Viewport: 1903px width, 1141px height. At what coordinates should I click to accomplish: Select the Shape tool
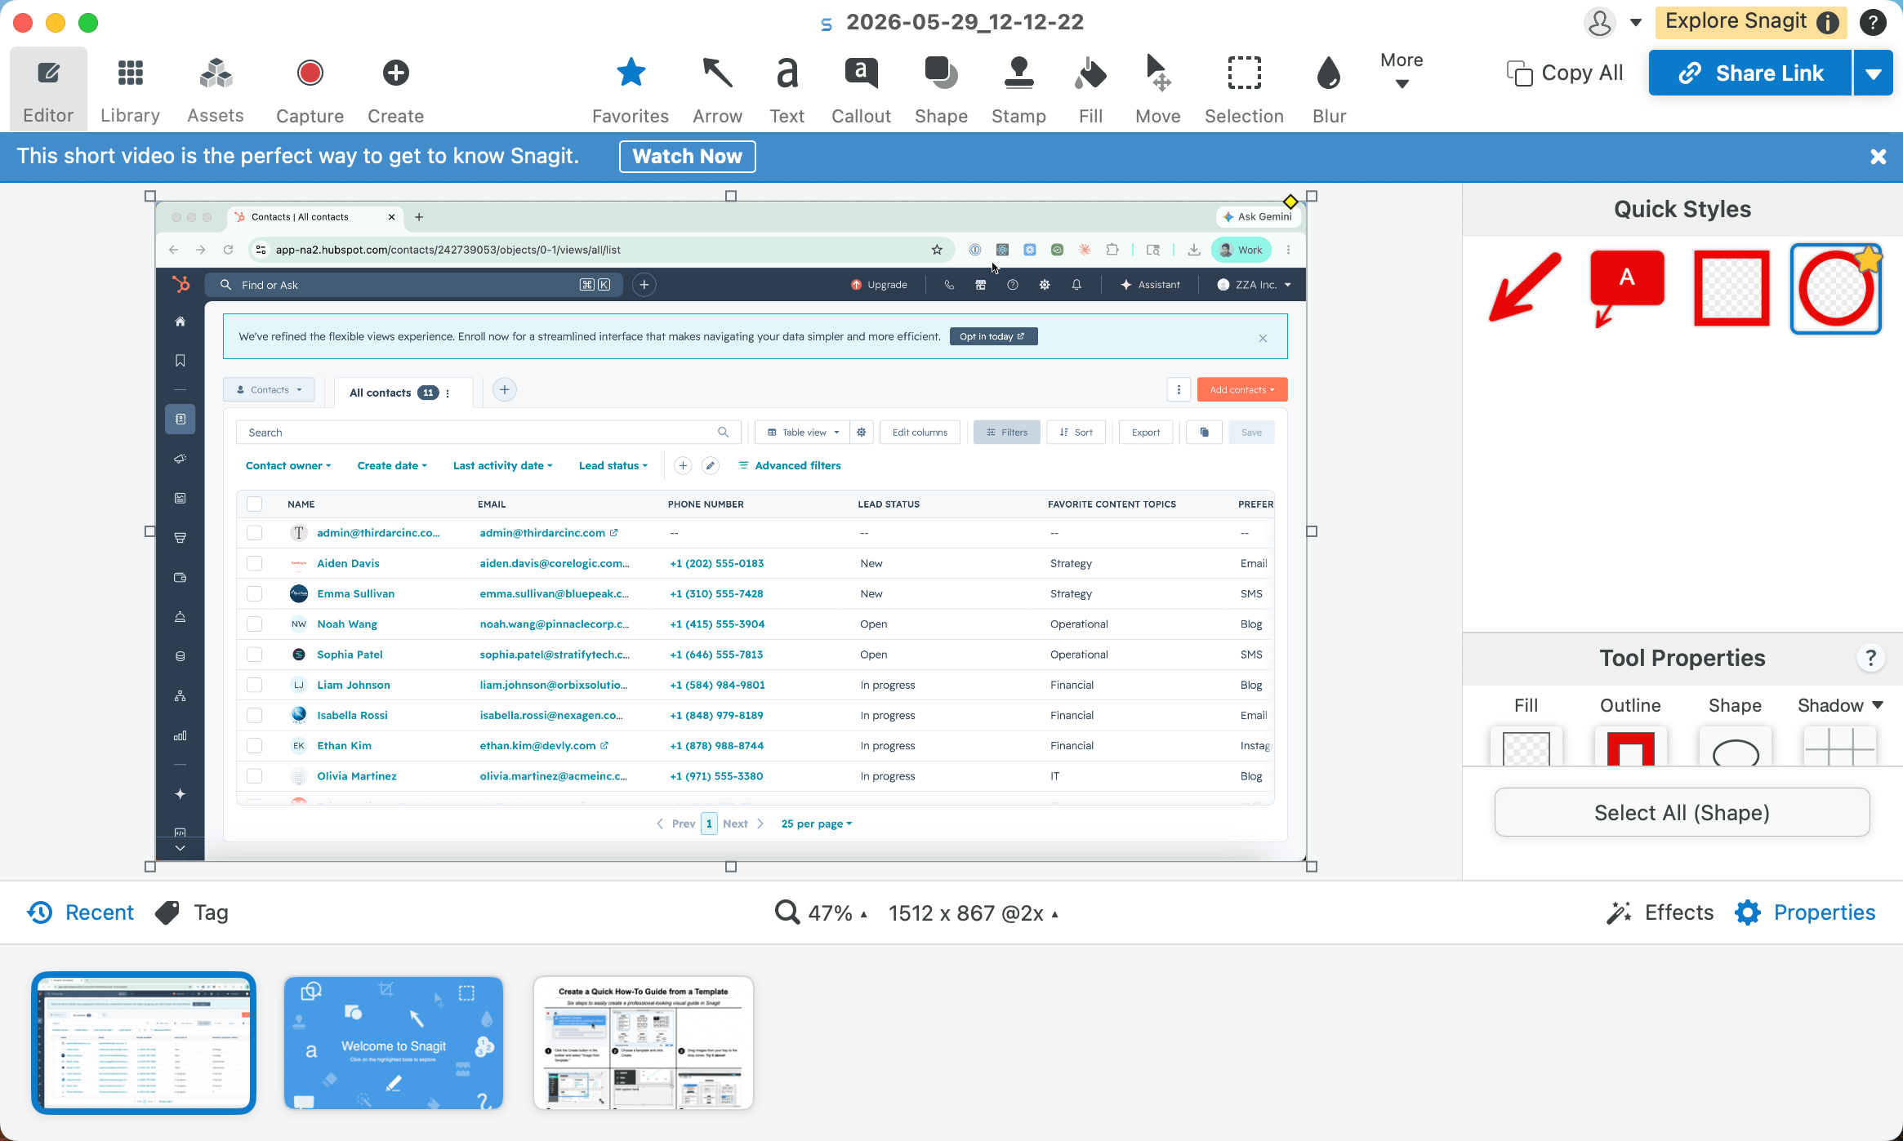pos(941,89)
